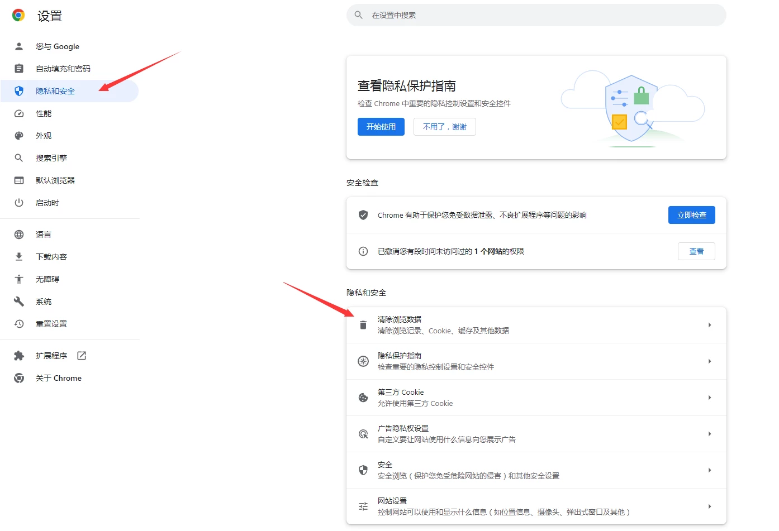This screenshot has width=779, height=531.
Task: Click the wrench icon for 系统
Action: 19,302
